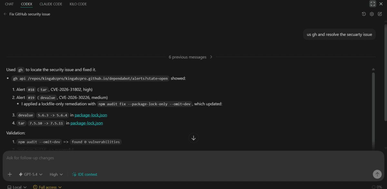Open the High reasoning effort dropdown
This screenshot has width=387, height=189.
[56, 174]
